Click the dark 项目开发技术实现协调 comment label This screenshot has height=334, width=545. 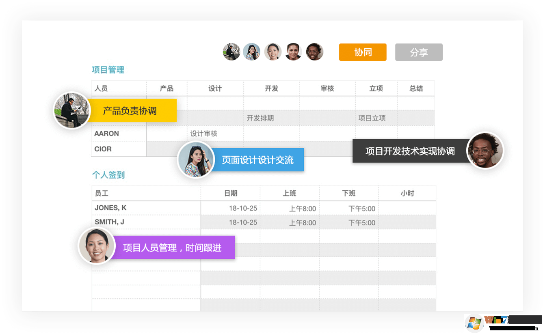click(x=410, y=151)
